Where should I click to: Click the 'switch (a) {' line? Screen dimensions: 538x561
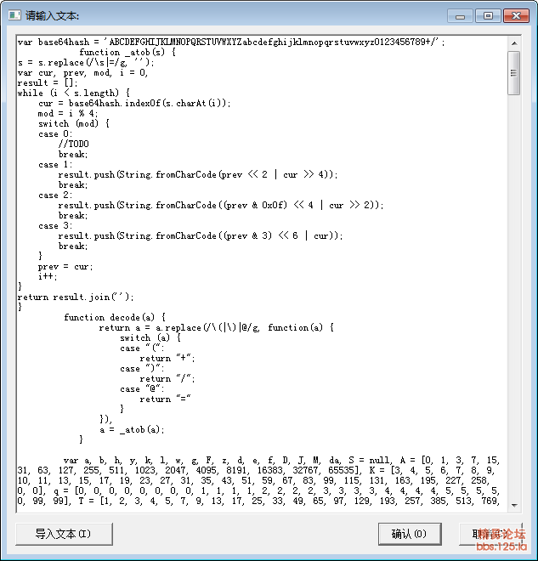coord(150,337)
